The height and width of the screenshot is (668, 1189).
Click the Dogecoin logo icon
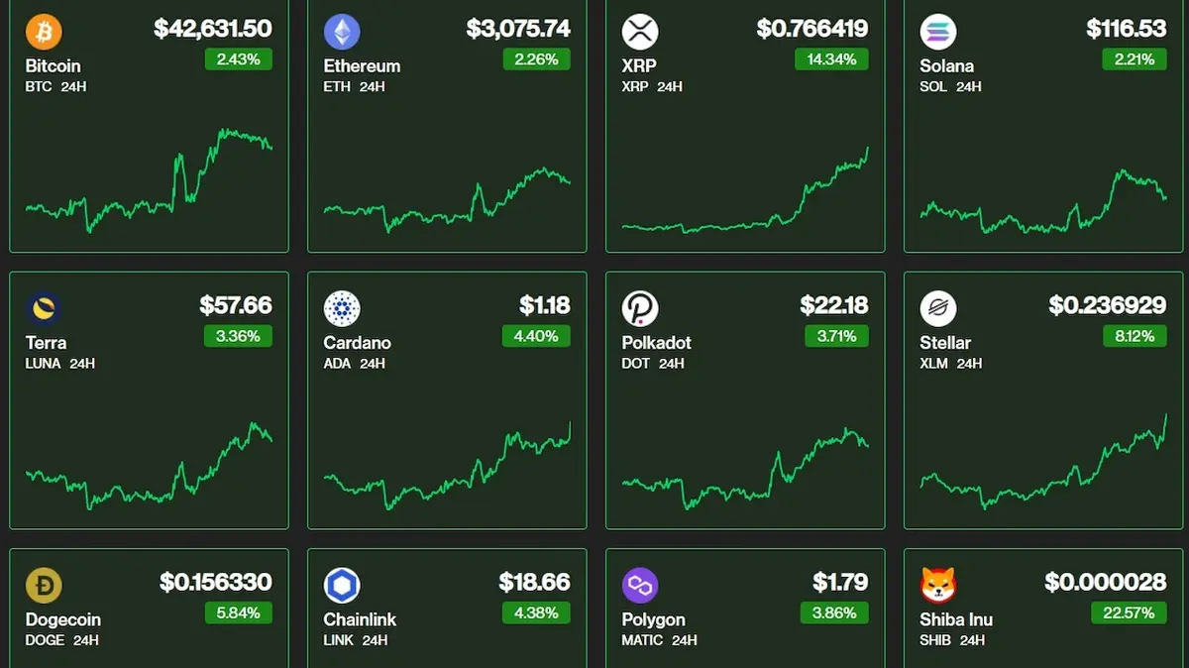pos(44,586)
